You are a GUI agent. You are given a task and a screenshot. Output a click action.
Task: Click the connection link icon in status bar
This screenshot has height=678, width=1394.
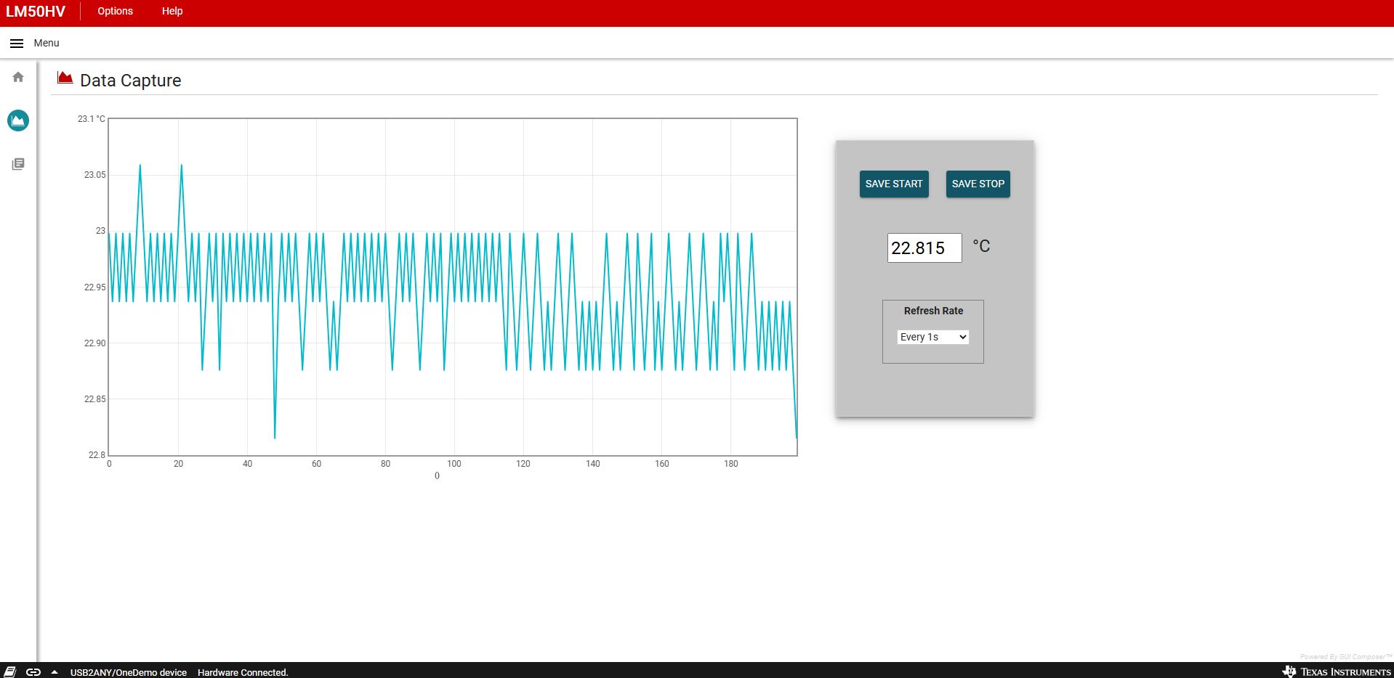pyautogui.click(x=33, y=672)
